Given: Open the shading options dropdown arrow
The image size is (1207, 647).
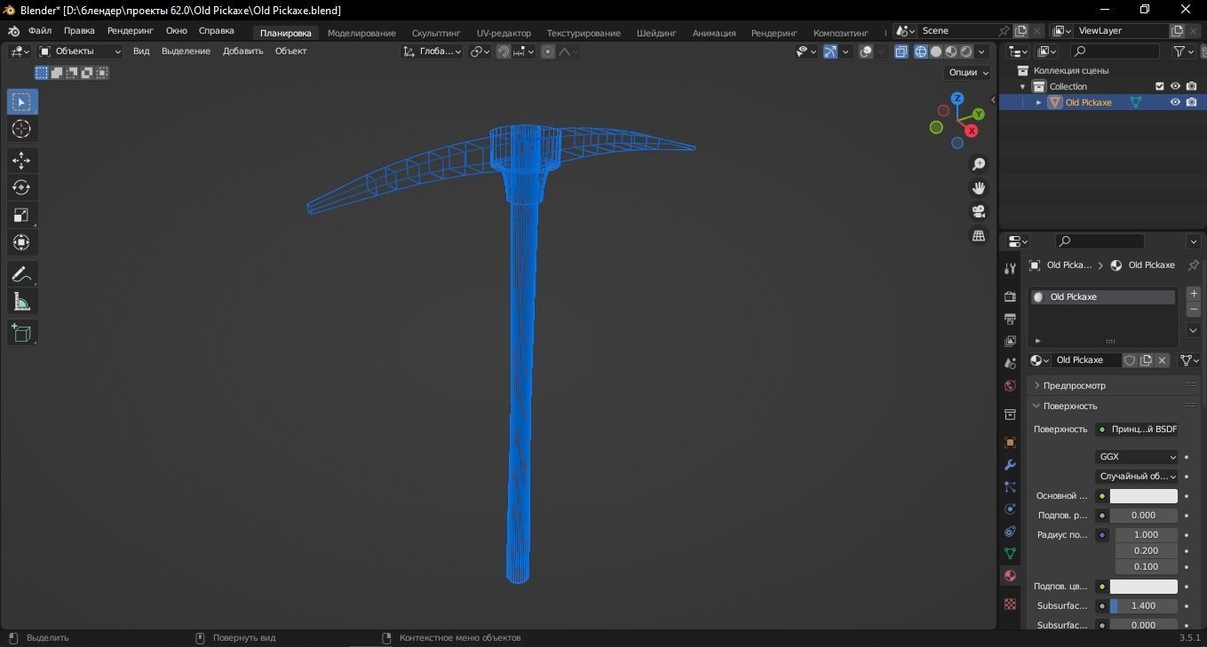Looking at the screenshot, I should [983, 51].
